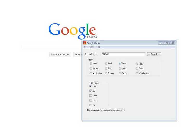Image resolution: width=182 pixels, height=132 pixels.
Task: Click the Google search box in browser
Action: (x=52, y=46)
